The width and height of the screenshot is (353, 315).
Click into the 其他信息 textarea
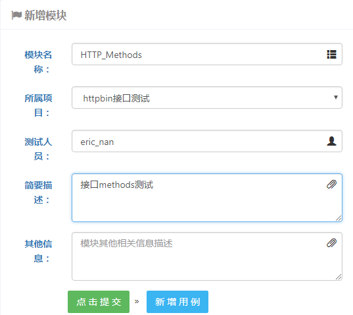(x=207, y=256)
